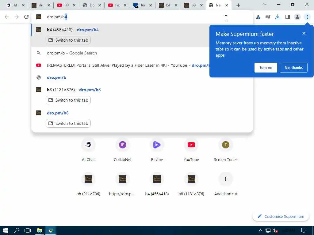Open the notification center icon
Viewport: 314px width, 235px height.
pyautogui.click(x=304, y=231)
